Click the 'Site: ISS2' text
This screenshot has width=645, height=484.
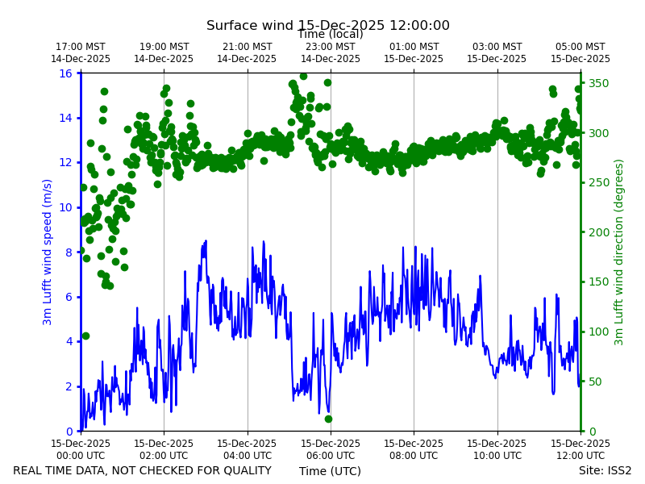click(605, 470)
